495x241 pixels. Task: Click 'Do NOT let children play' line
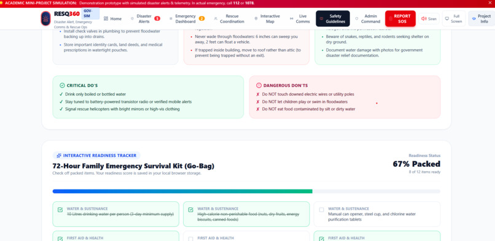[x=305, y=102]
